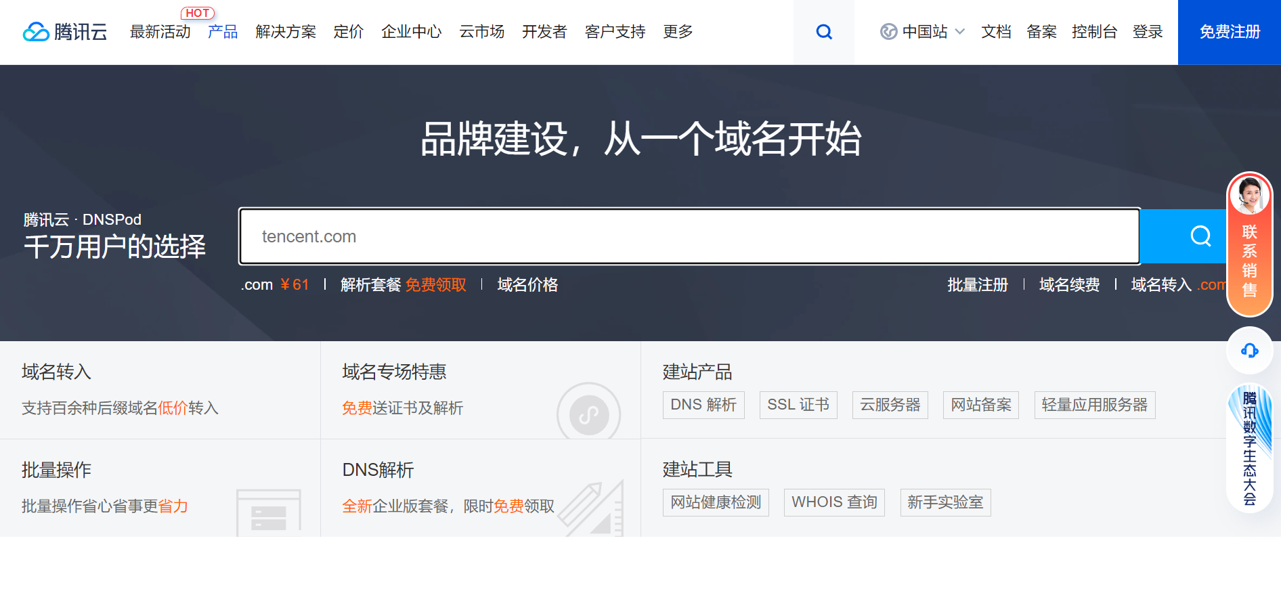Go to the 控制台 console
1281x593 pixels.
1094,32
